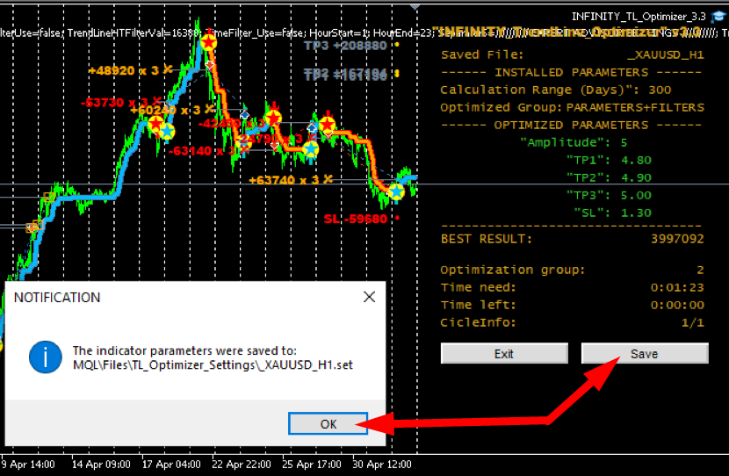
Task: Click the 30 Apr 12:00 time axis label
Action: 382,465
